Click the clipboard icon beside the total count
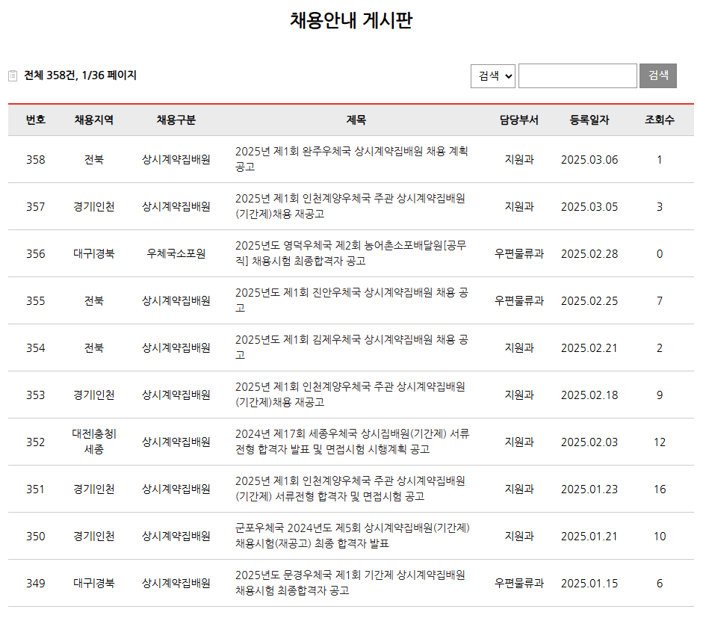 tap(11, 75)
